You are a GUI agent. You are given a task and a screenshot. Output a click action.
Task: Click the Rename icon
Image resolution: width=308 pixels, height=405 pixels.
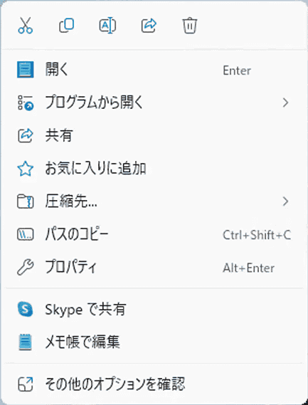click(x=107, y=26)
